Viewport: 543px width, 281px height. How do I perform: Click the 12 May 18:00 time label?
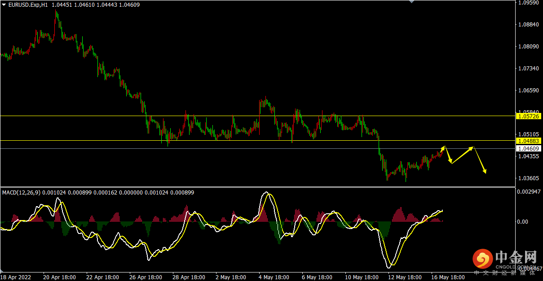405,277
